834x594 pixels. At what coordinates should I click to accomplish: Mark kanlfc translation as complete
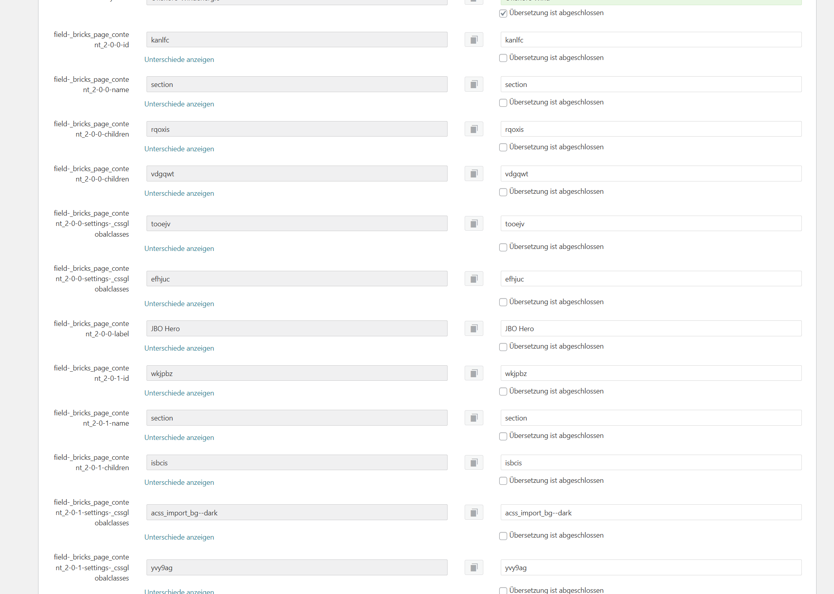(x=503, y=58)
